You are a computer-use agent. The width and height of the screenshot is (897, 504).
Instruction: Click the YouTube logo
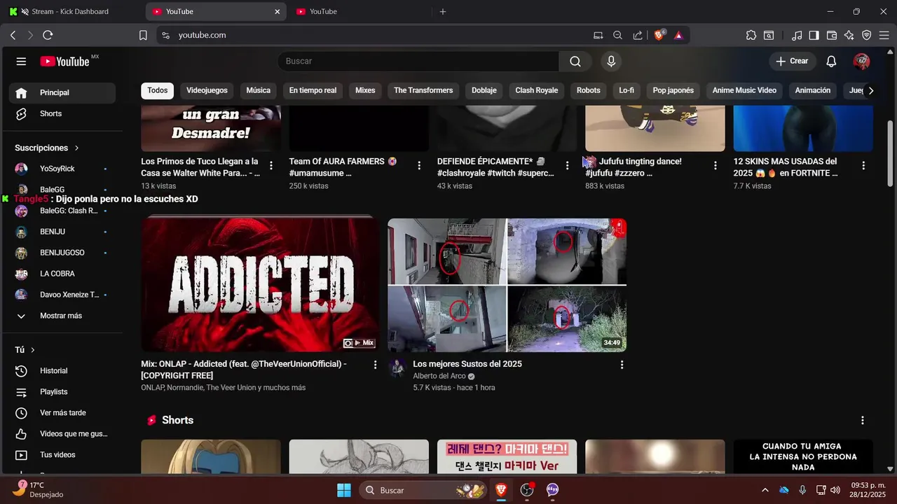(x=65, y=62)
